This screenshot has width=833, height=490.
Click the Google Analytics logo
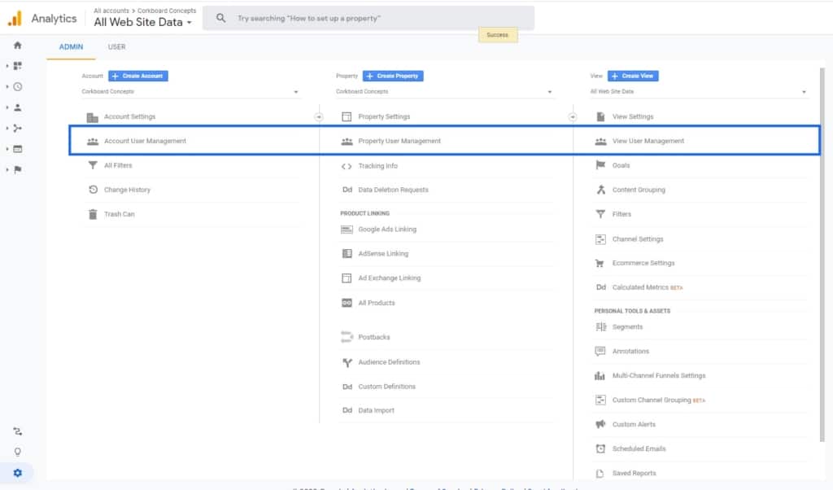point(15,18)
